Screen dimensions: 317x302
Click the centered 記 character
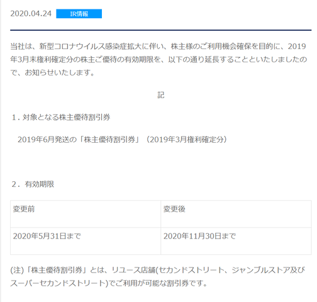pos(161,95)
